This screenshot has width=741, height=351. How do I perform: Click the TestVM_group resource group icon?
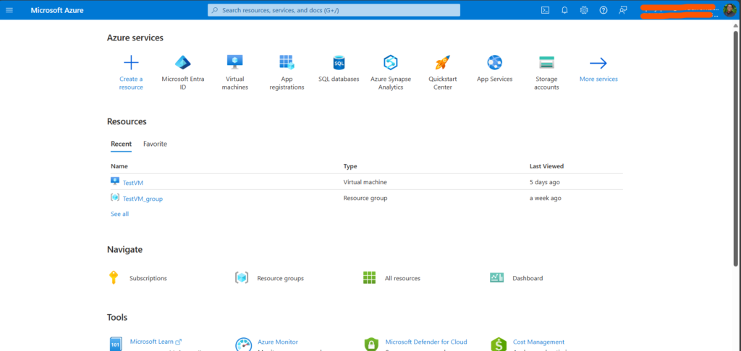pos(115,198)
